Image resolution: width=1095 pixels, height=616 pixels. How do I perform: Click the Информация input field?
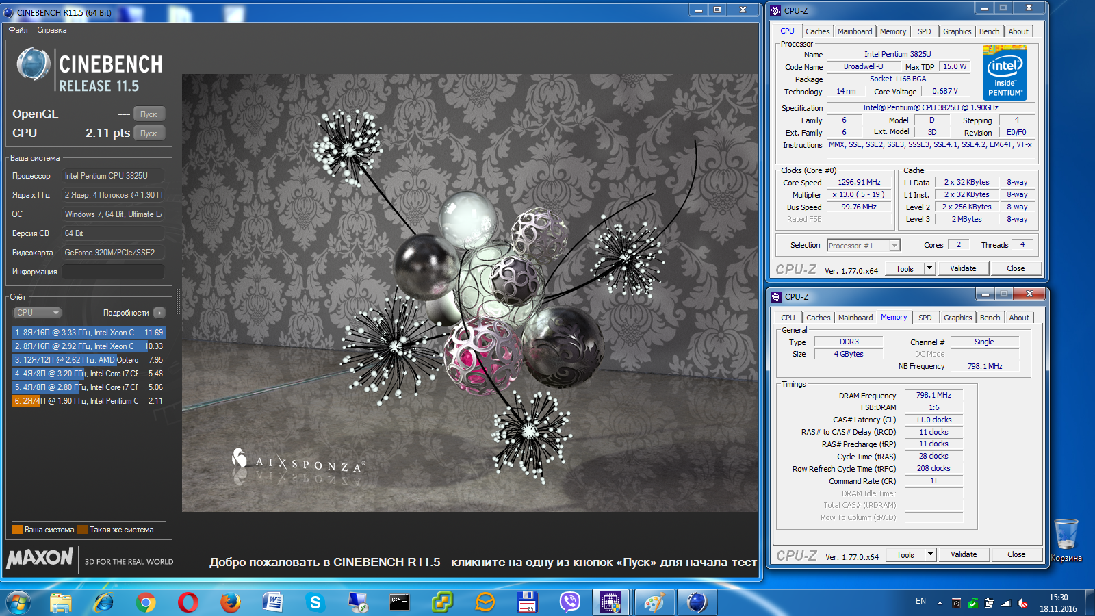click(x=113, y=272)
